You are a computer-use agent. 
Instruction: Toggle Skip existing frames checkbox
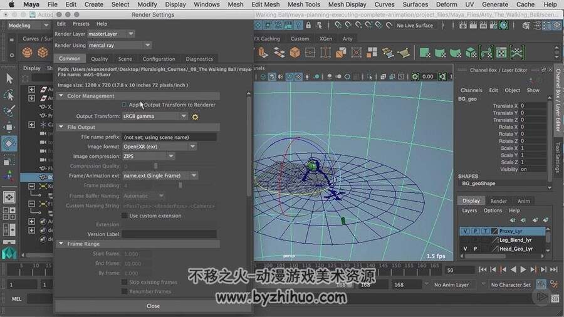pos(125,282)
